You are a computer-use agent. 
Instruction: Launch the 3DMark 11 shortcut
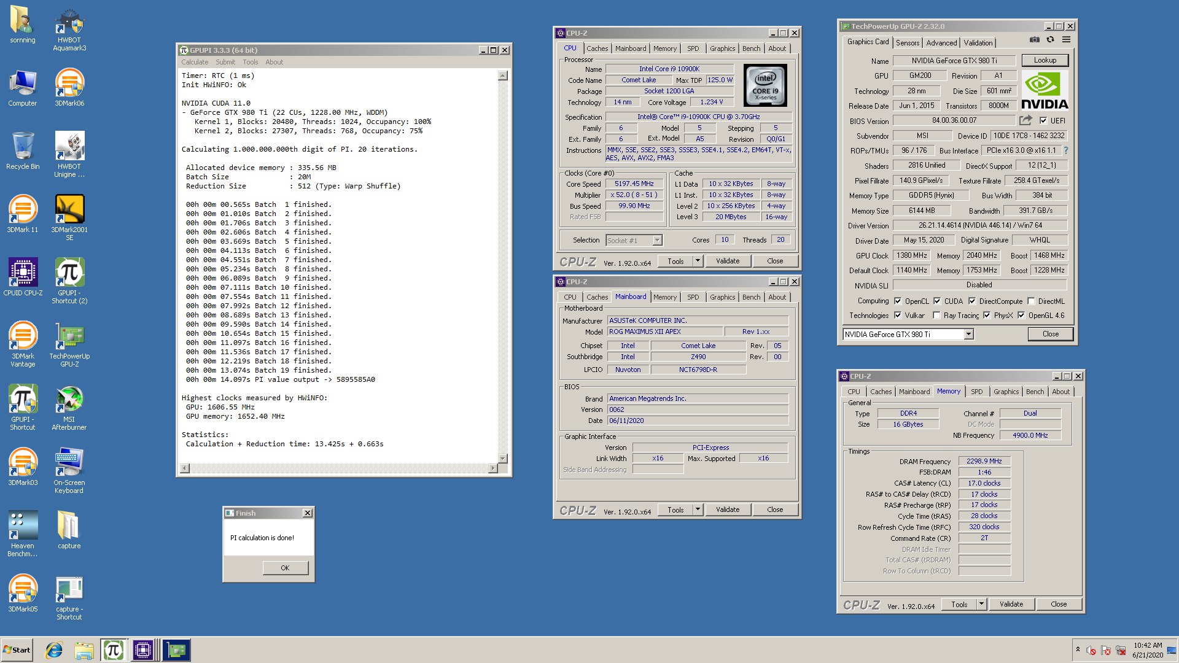click(x=23, y=214)
